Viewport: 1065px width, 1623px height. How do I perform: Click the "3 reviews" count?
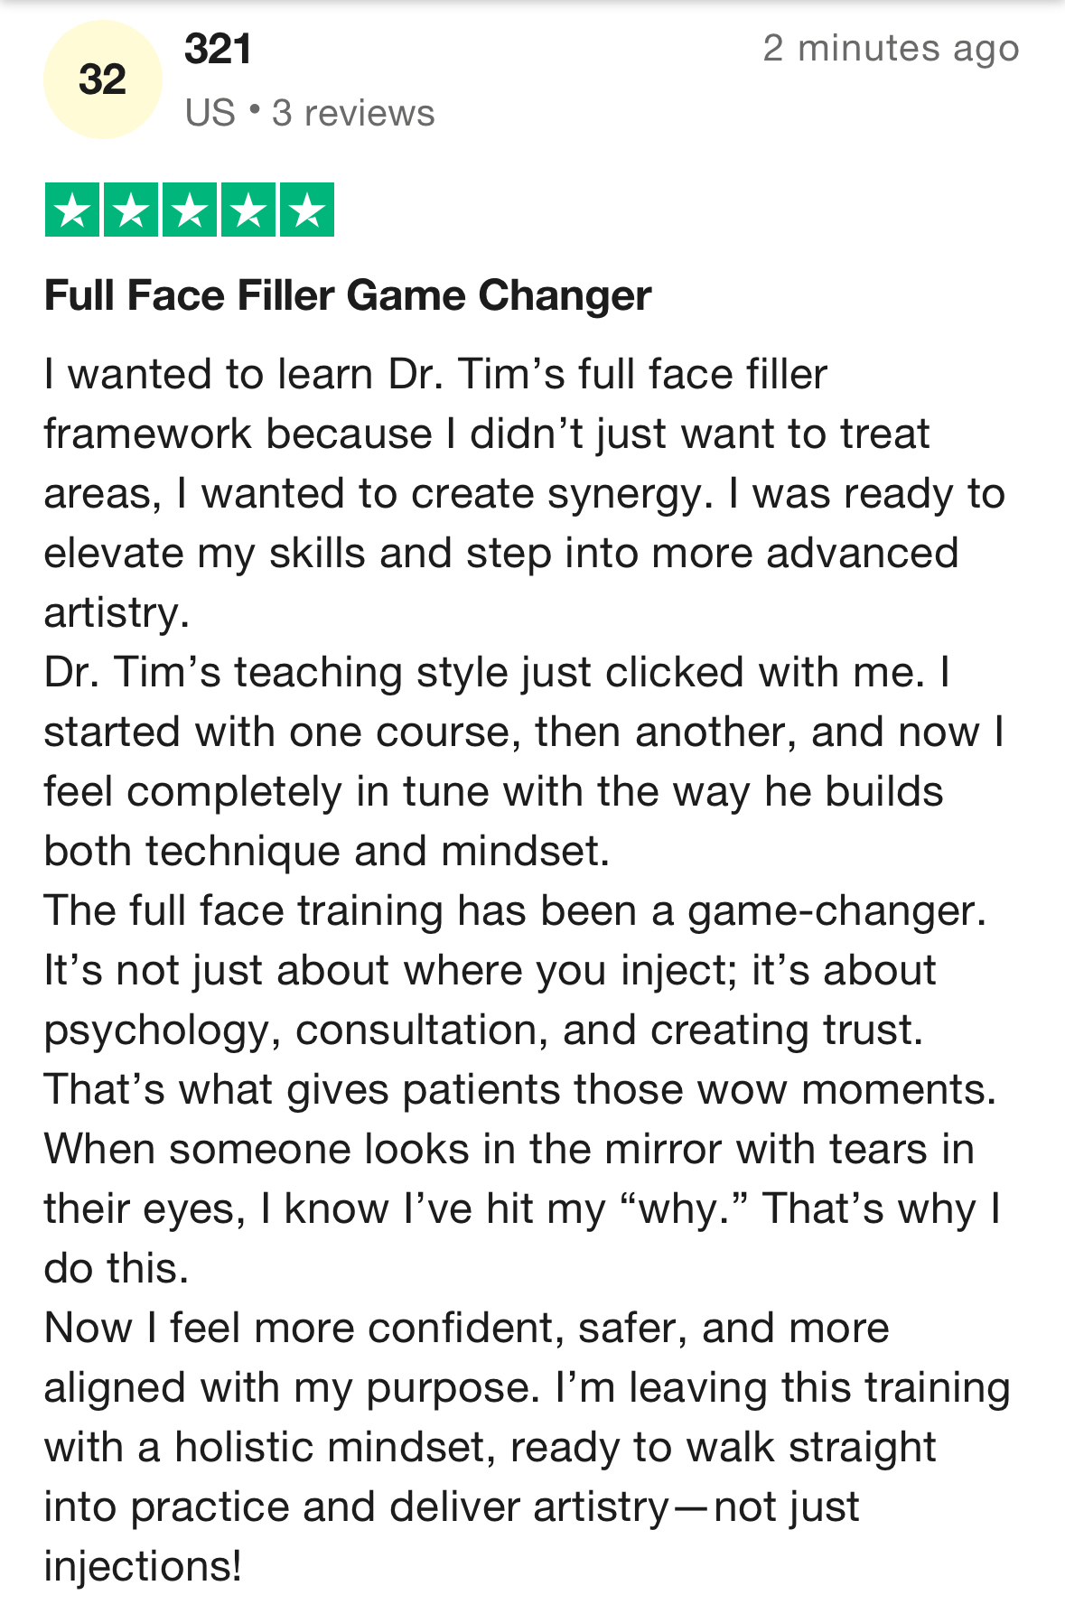353,114
